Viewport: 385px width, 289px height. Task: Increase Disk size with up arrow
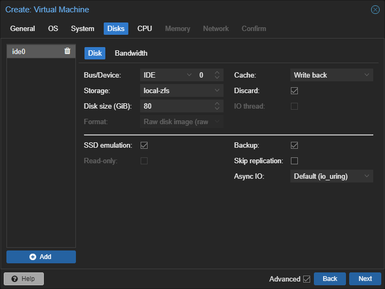pos(217,104)
